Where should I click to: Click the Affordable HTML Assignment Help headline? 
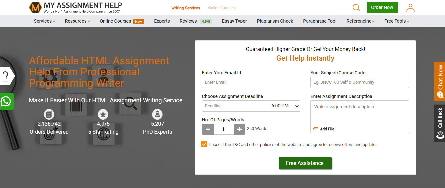coord(99,72)
